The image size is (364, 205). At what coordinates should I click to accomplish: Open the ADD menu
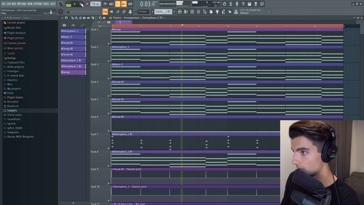14,4
